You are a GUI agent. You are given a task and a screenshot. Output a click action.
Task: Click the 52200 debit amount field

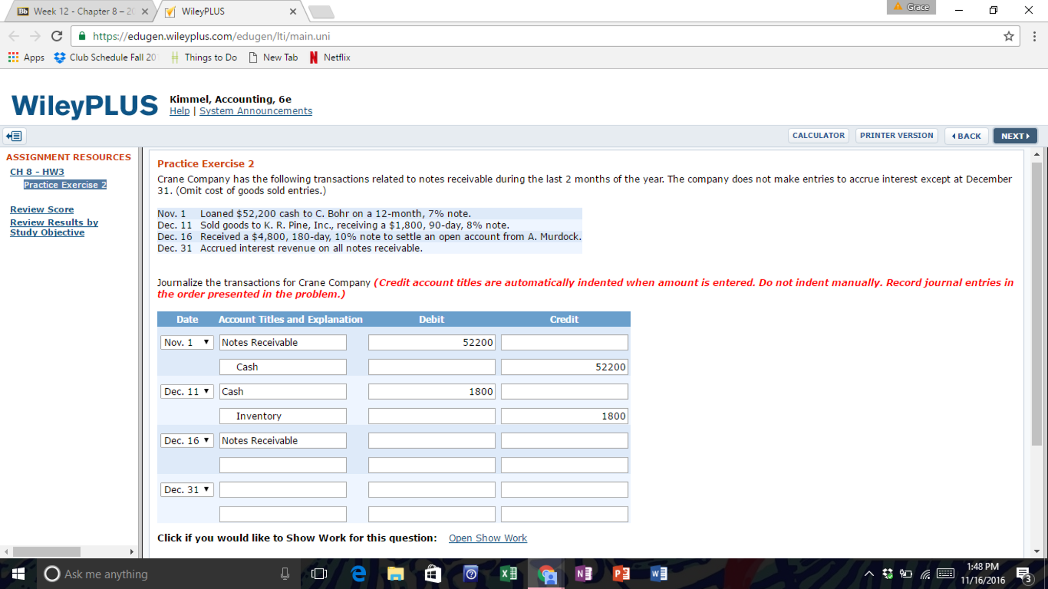point(432,342)
